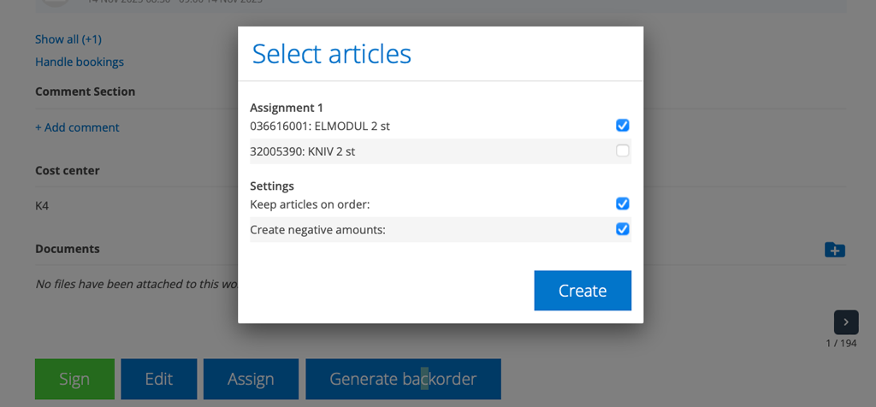
Task: Click + Add comment link
Action: pos(77,127)
